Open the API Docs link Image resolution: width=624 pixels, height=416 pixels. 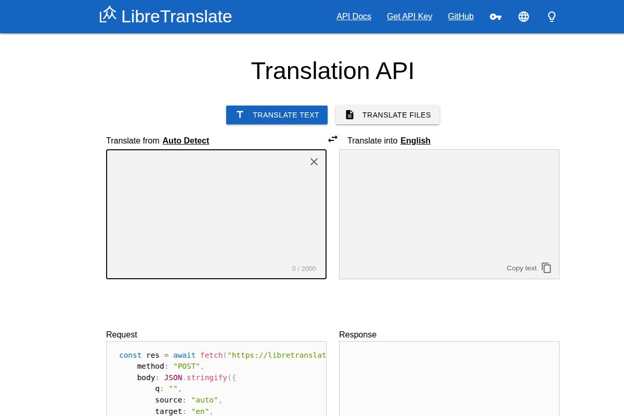tap(354, 17)
